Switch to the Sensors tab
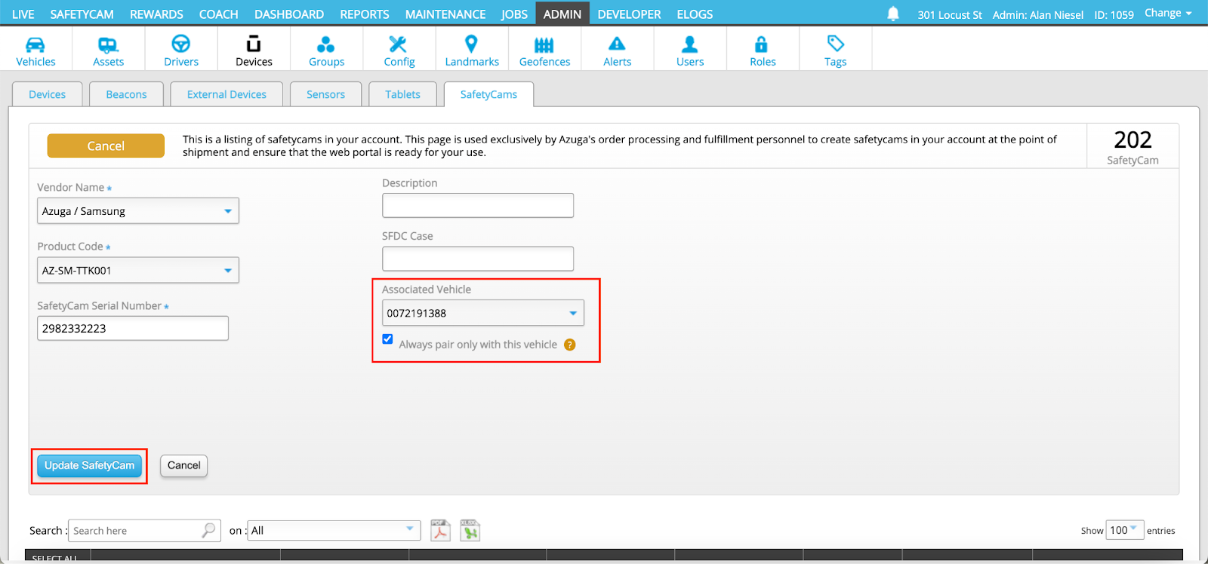Image resolution: width=1208 pixels, height=564 pixels. tap(325, 94)
